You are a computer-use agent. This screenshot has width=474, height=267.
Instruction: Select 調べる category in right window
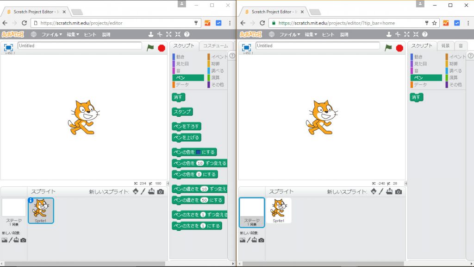[x=455, y=70]
